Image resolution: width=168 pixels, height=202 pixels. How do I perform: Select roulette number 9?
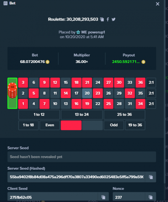(x=44, y=82)
